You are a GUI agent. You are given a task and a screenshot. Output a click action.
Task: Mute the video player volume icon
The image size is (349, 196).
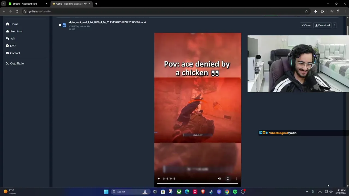tap(219, 179)
